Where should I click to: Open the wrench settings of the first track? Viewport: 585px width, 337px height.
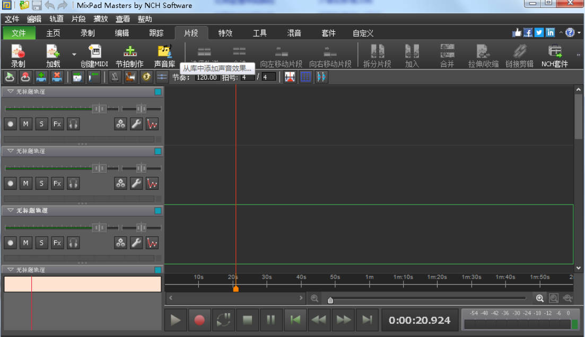[136, 124]
